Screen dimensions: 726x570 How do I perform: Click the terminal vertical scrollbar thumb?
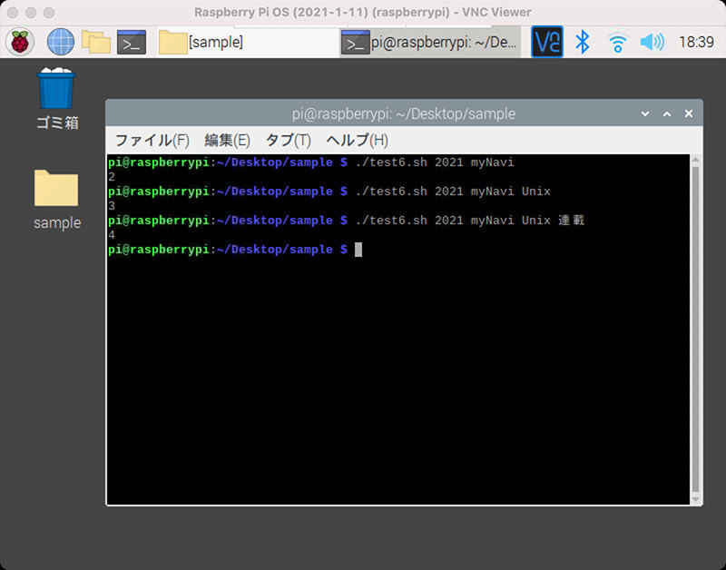click(x=695, y=329)
